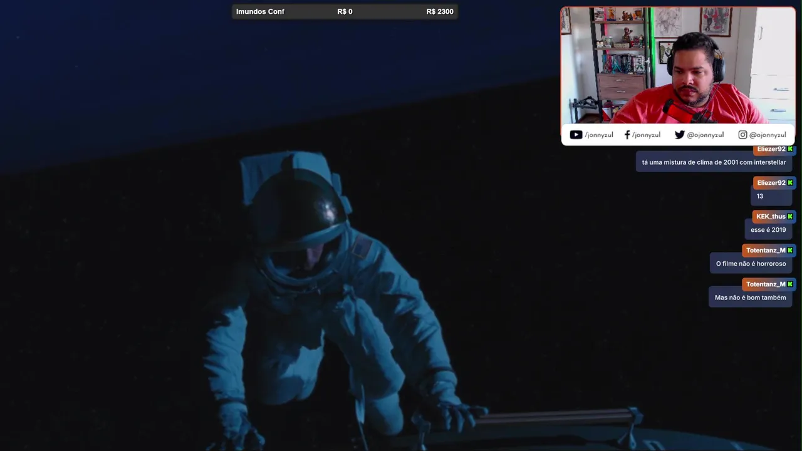Click Eliezer92 username above 2001 message
This screenshot has height=451, width=802.
771,149
